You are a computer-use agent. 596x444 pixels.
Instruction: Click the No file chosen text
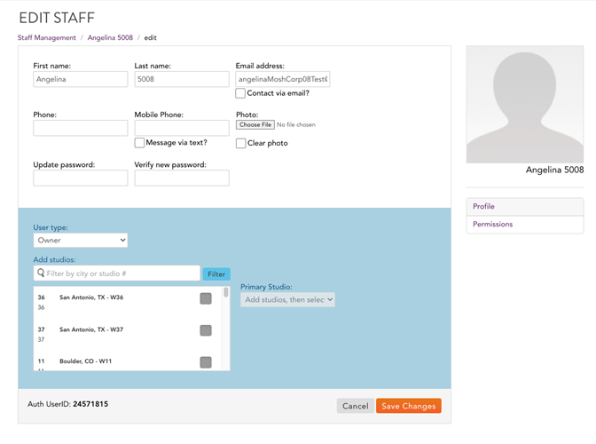click(296, 125)
